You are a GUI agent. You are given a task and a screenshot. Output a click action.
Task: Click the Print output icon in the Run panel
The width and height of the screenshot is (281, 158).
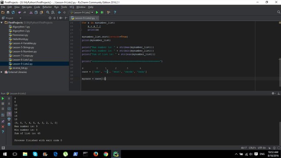point(9,119)
